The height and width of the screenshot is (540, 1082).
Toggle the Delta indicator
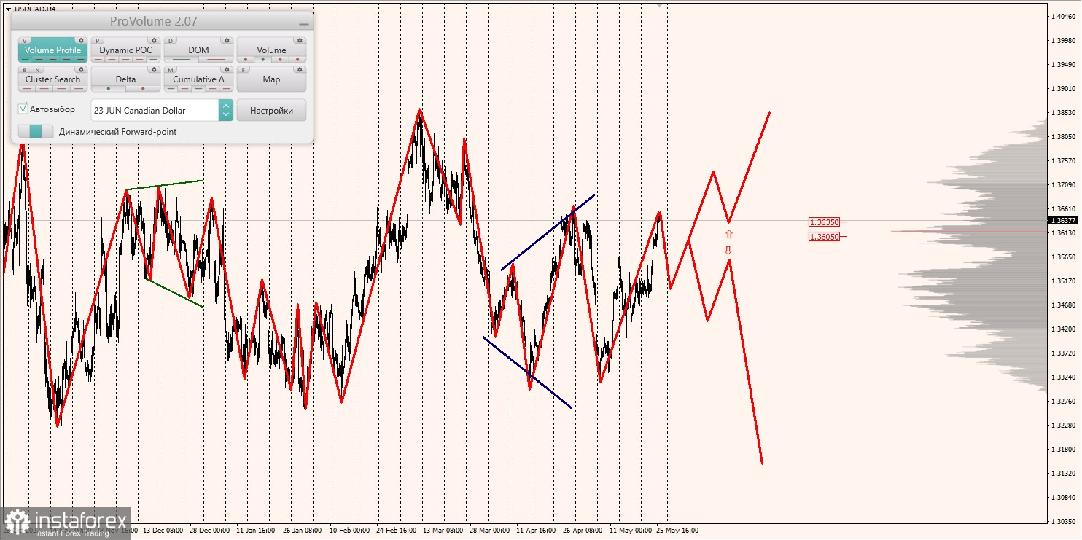(125, 79)
